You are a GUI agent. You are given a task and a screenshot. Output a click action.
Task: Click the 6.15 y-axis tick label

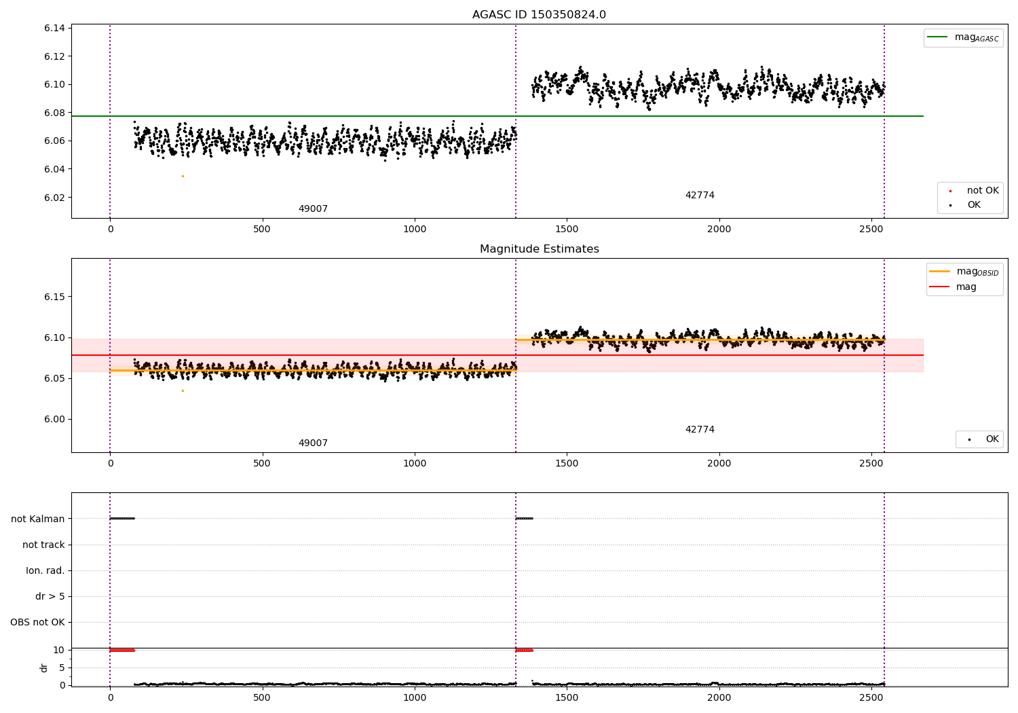(54, 297)
